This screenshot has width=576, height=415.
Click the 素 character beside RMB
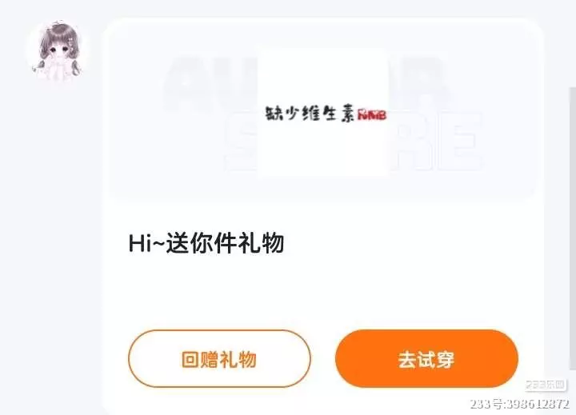coord(346,114)
